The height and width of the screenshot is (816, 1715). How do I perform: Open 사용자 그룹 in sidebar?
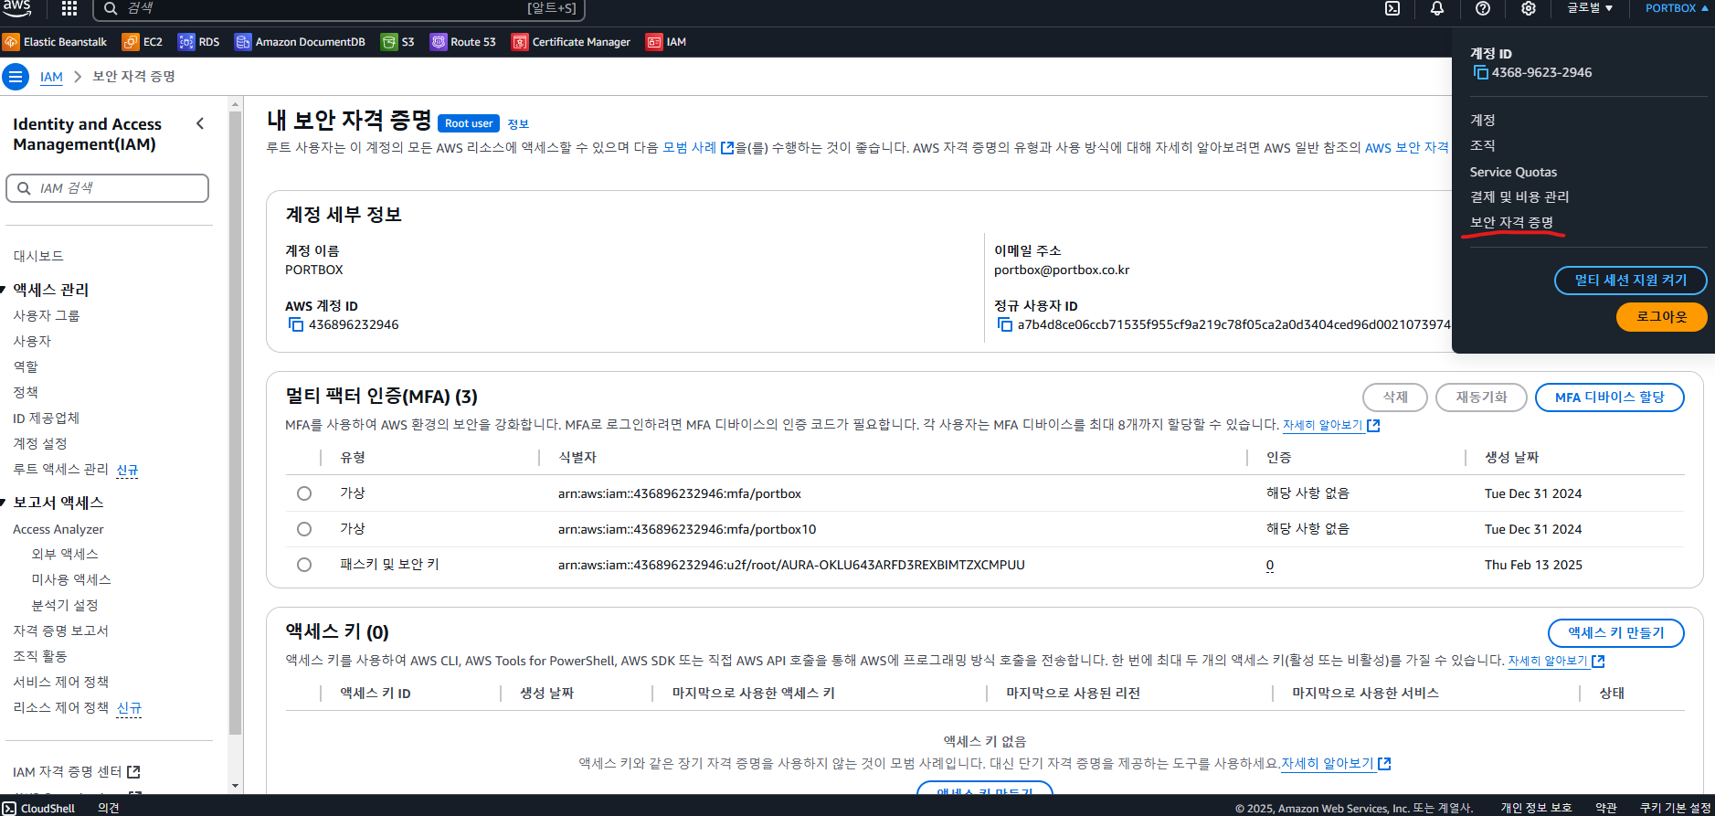[x=47, y=315]
